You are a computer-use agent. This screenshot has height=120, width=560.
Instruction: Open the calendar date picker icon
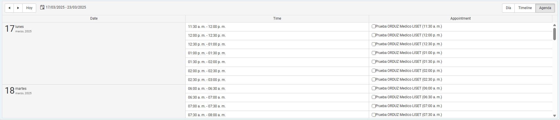click(x=42, y=7)
